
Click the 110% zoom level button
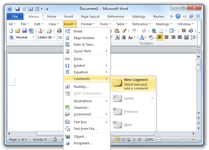pyautogui.click(x=149, y=139)
